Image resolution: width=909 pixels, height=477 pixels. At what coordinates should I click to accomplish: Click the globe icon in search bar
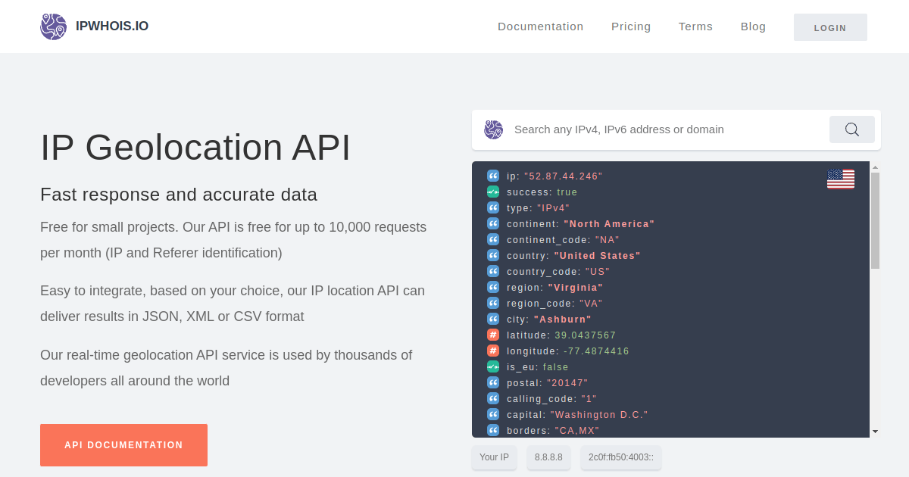[493, 129]
